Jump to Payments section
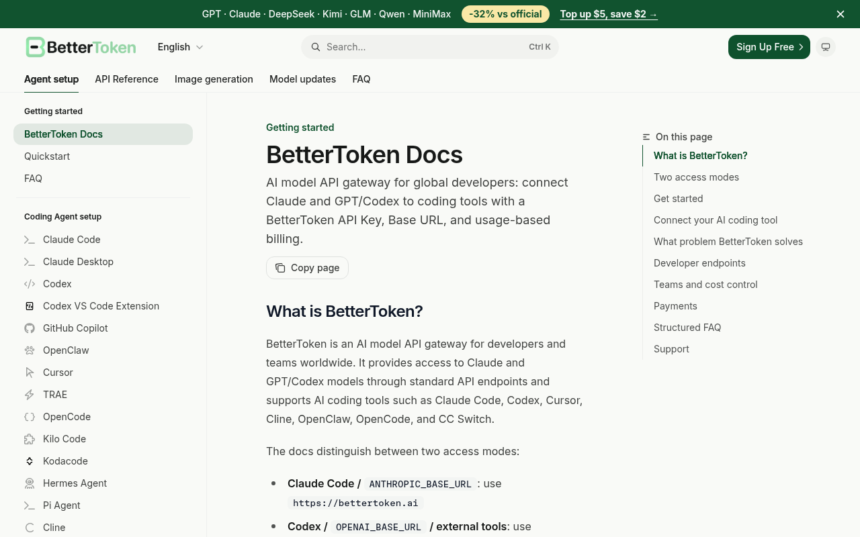Viewport: 860px width, 537px height. pyautogui.click(x=675, y=306)
